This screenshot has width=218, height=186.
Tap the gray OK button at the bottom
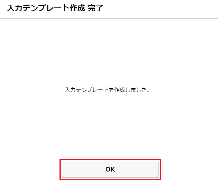(x=110, y=169)
